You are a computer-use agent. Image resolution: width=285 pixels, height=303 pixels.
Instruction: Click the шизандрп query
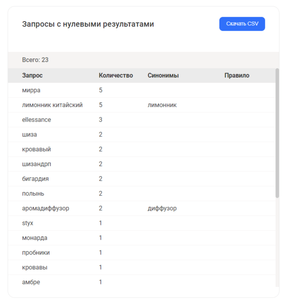click(x=36, y=164)
